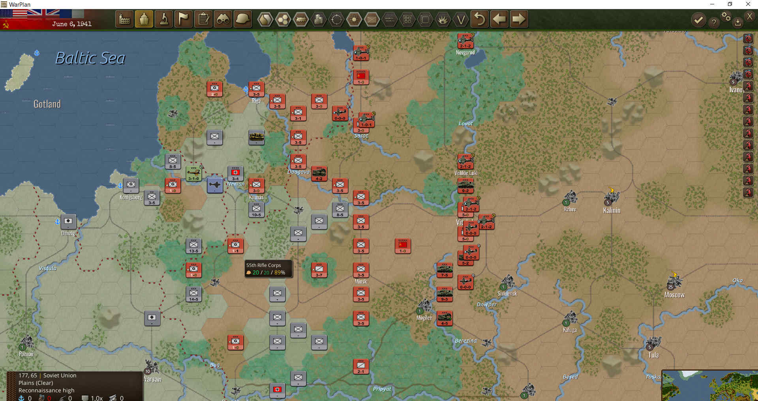Click the United Kingdom flag

tap(43, 14)
